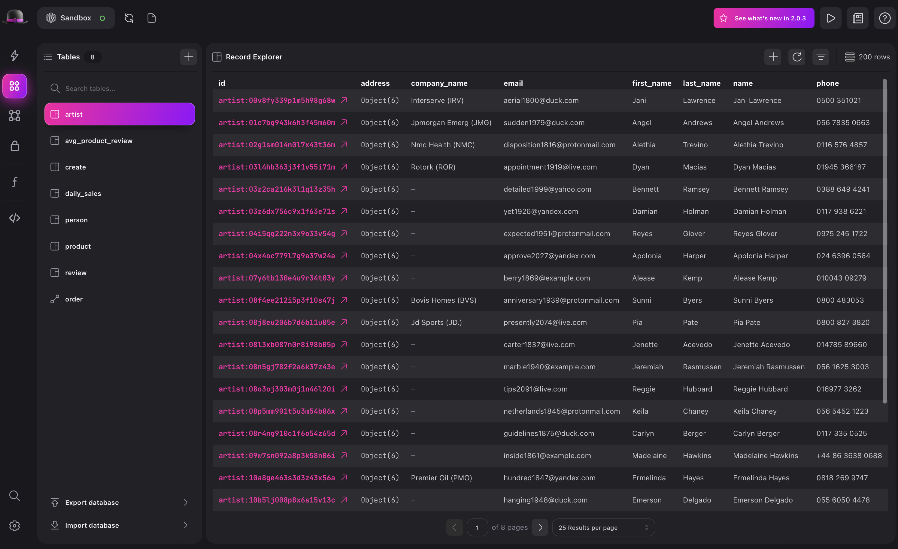Open the settings gear icon
The height and width of the screenshot is (549, 898).
coord(15,525)
